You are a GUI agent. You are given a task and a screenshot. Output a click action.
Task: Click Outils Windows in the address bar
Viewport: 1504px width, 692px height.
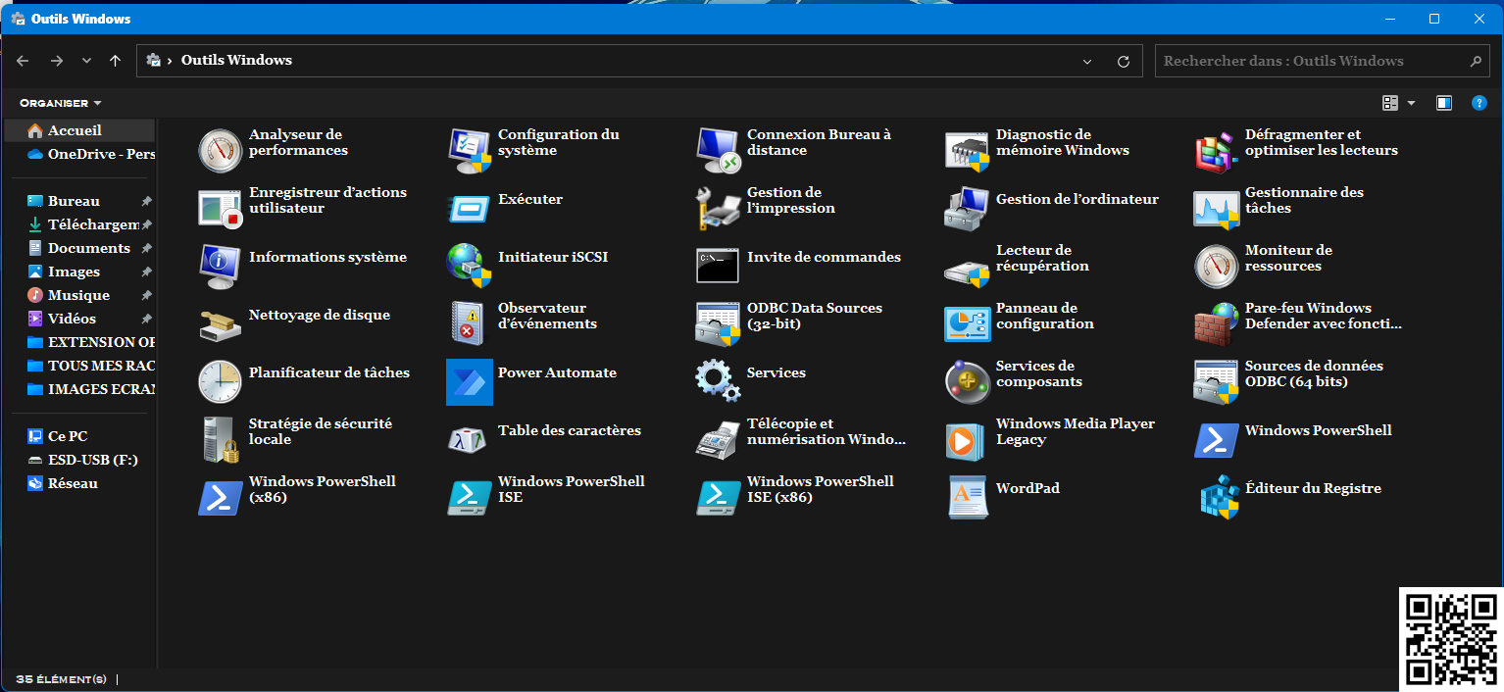[x=236, y=61]
